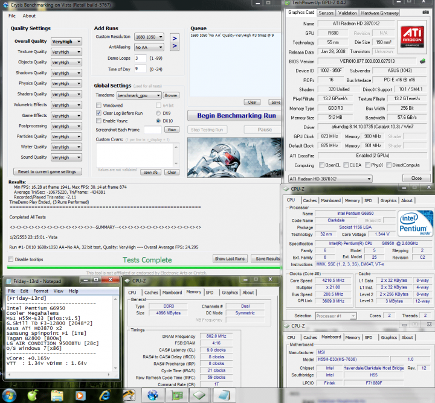Click the Notepad title bar icon
Screen dimensions: 435x403
pyautogui.click(x=9, y=281)
